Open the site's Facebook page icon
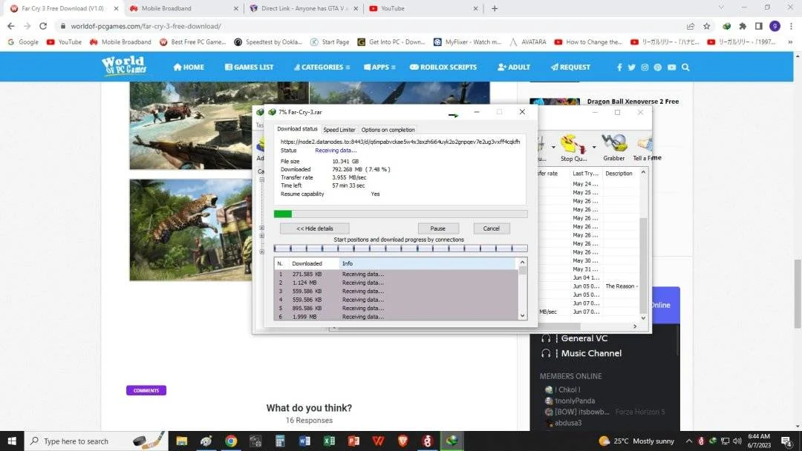Image resolution: width=802 pixels, height=451 pixels. [619, 67]
